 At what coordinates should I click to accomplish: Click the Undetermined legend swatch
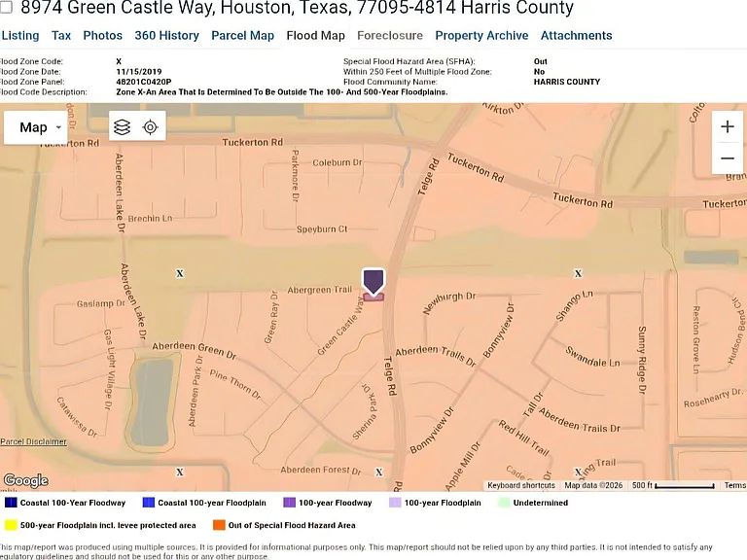coord(504,503)
